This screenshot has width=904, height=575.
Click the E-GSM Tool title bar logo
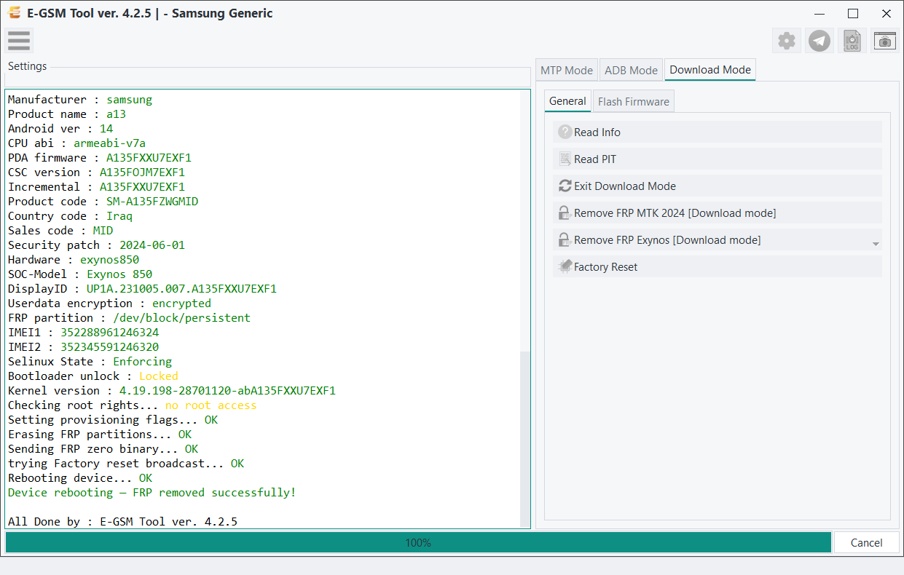14,13
